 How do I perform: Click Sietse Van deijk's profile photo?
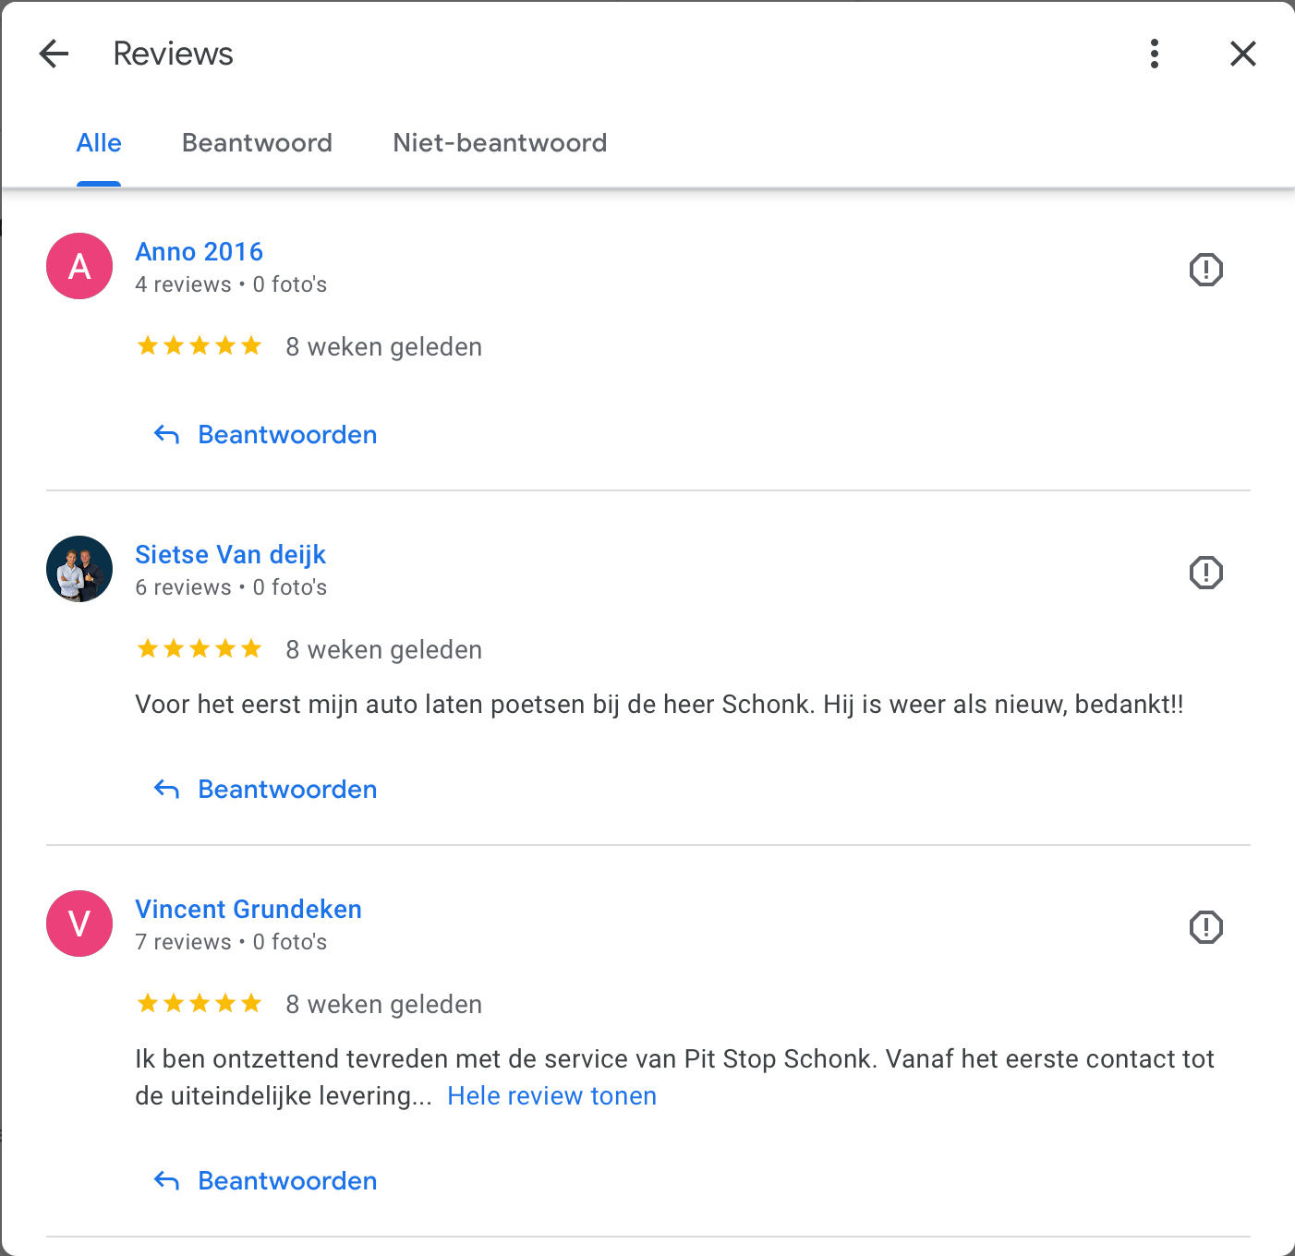click(x=79, y=569)
